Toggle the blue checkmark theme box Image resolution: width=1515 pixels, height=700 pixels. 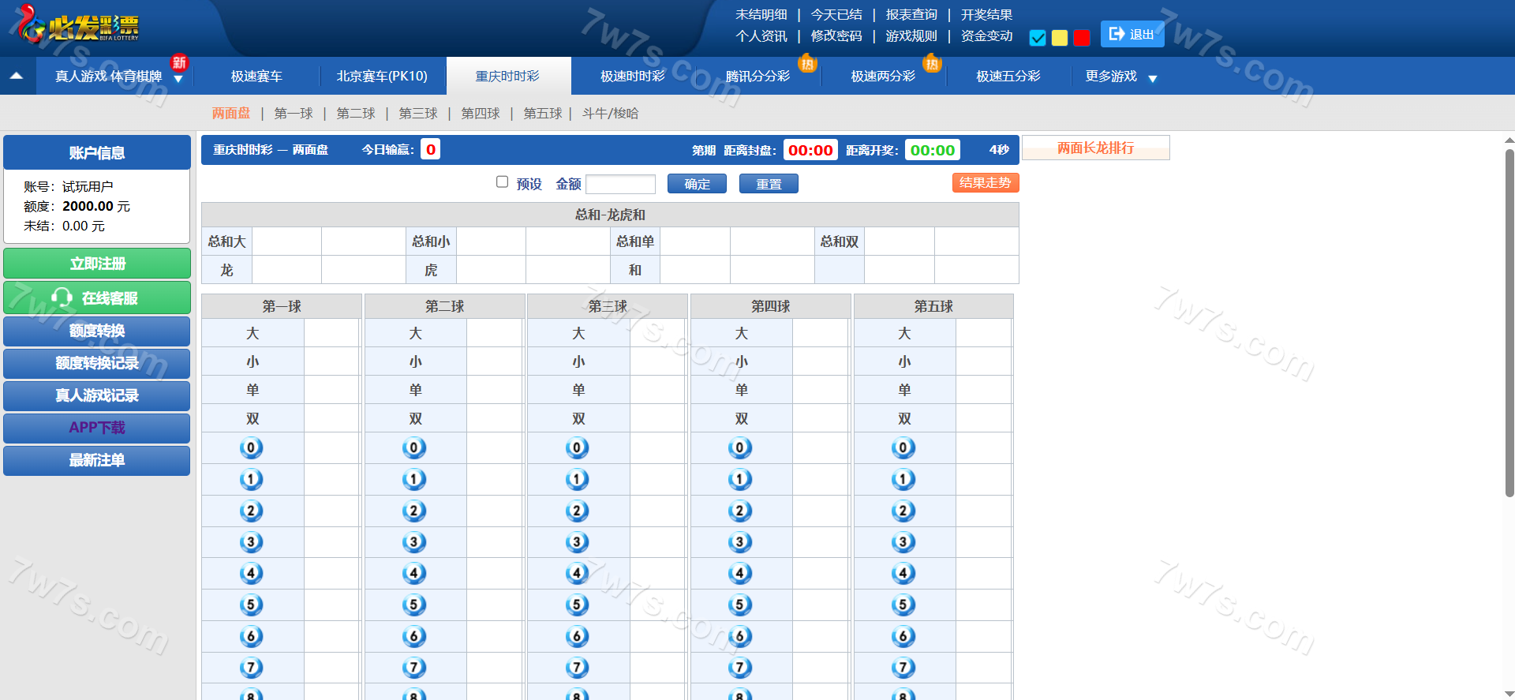point(1038,38)
